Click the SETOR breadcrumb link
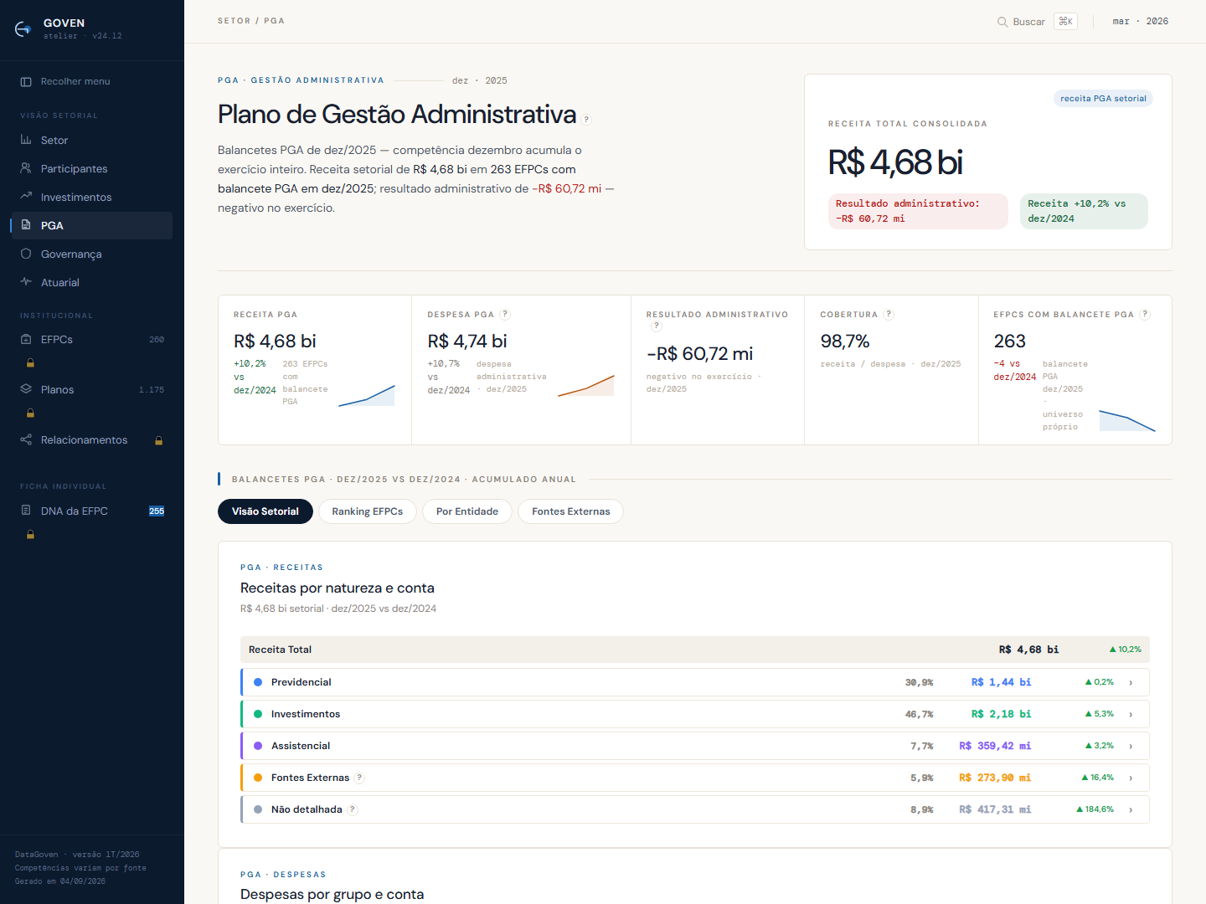The height and width of the screenshot is (904, 1206). click(234, 21)
